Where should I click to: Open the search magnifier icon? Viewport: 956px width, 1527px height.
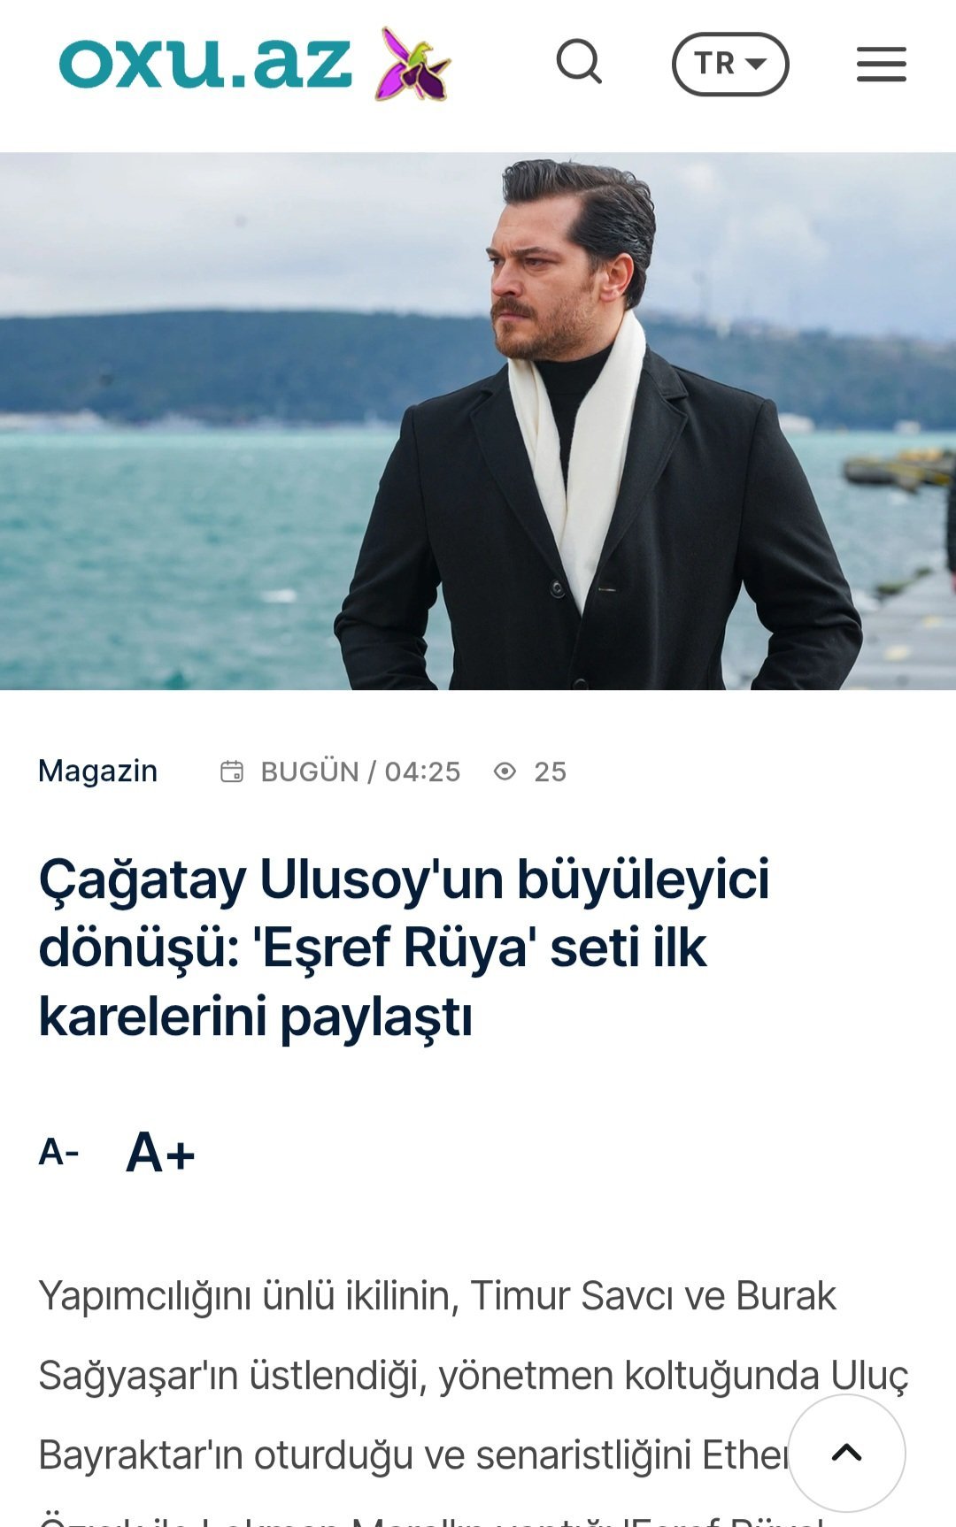click(580, 63)
